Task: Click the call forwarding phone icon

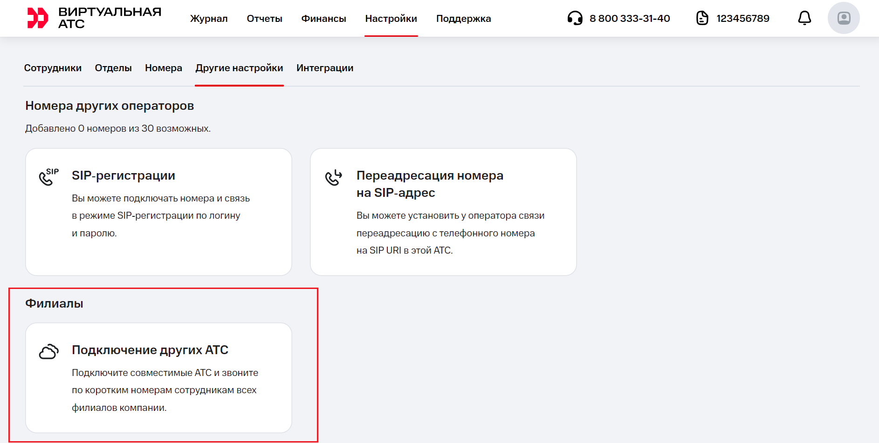Action: point(334,177)
